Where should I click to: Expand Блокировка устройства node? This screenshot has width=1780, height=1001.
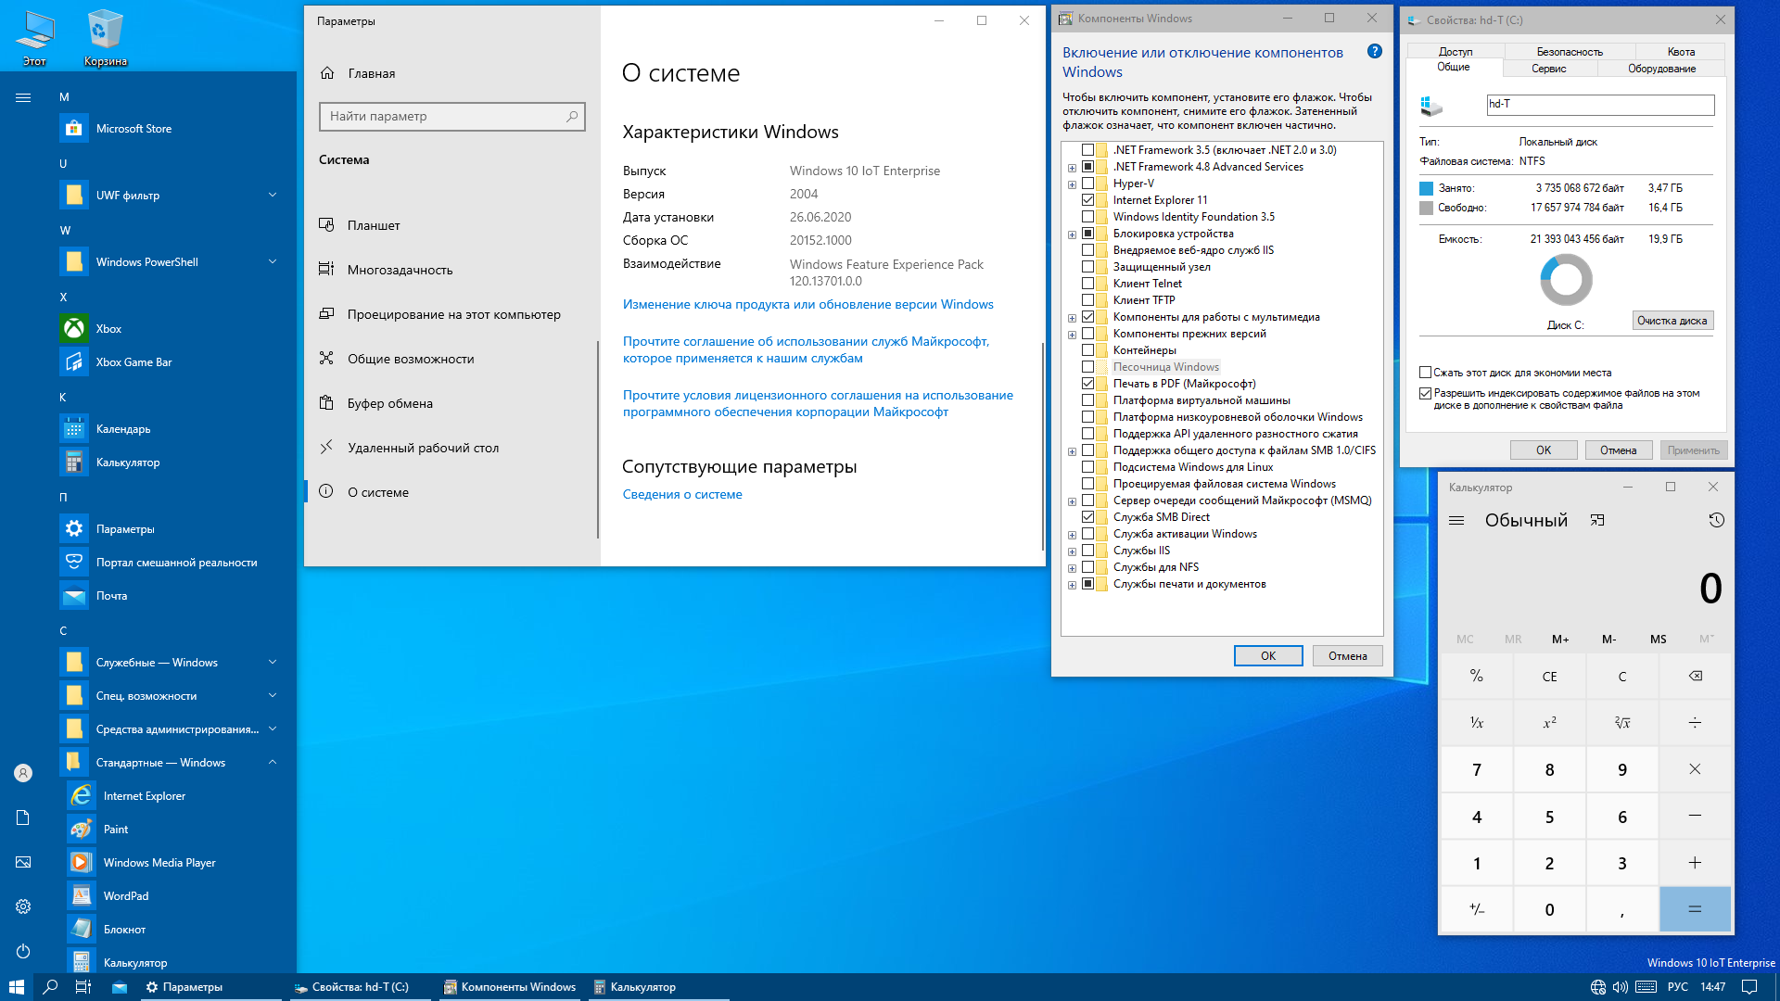[x=1073, y=234]
